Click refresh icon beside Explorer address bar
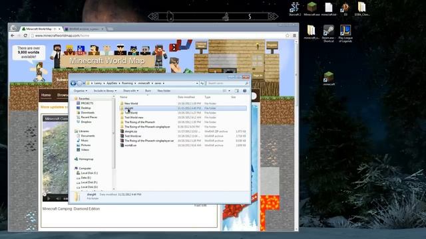 coord(202,84)
